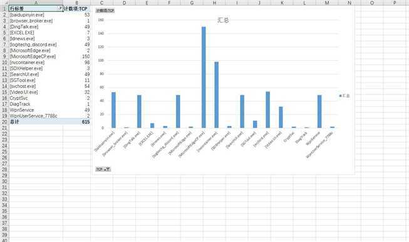Click the 计数项:TCP field button on chart
Viewport: 409px width, 242px height.
(x=105, y=11)
